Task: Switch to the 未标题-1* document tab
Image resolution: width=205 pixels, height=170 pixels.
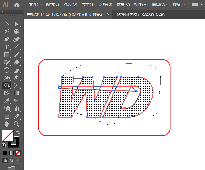Action: pos(64,14)
